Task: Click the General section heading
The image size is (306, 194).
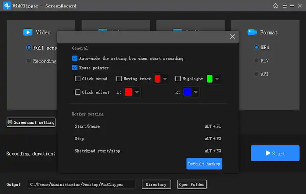Action: (80, 48)
